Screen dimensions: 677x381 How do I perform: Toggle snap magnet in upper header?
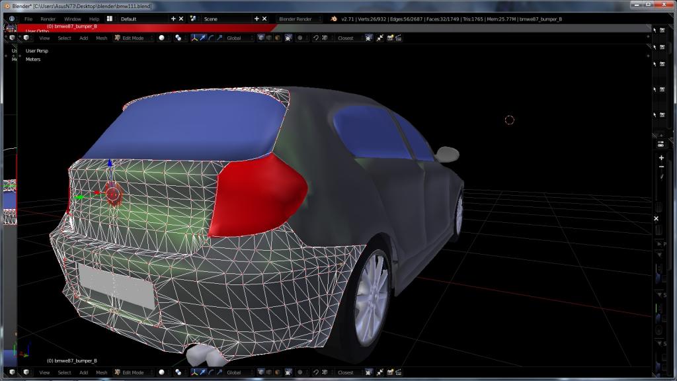pyautogui.click(x=315, y=38)
